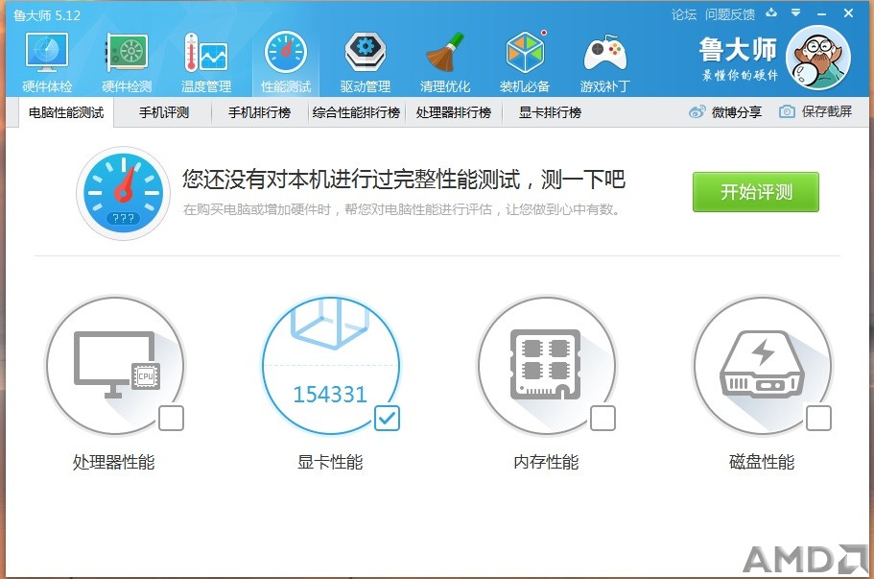The height and width of the screenshot is (579, 874).
Task: Click the 鲁大师 5.12 title text
Action: (x=47, y=15)
